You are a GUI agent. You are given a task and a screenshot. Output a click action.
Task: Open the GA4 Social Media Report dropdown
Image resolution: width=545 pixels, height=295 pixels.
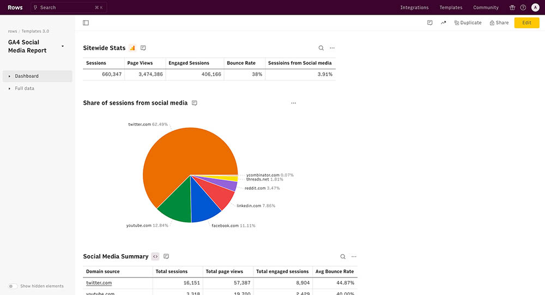(x=63, y=46)
